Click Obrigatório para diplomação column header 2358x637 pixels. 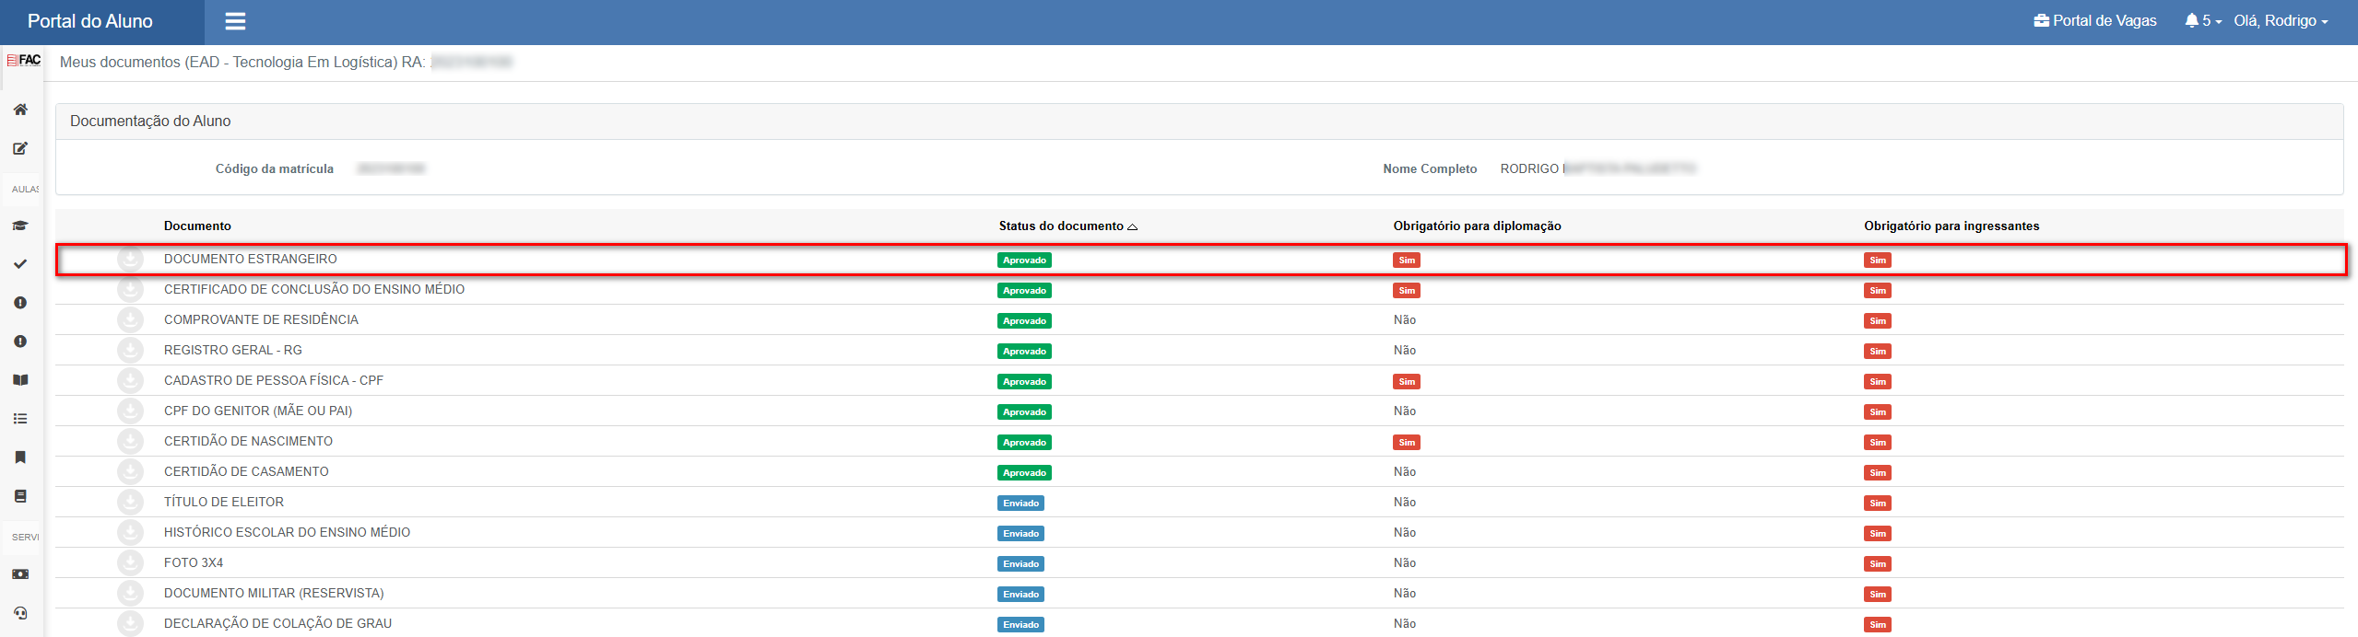point(1477,226)
